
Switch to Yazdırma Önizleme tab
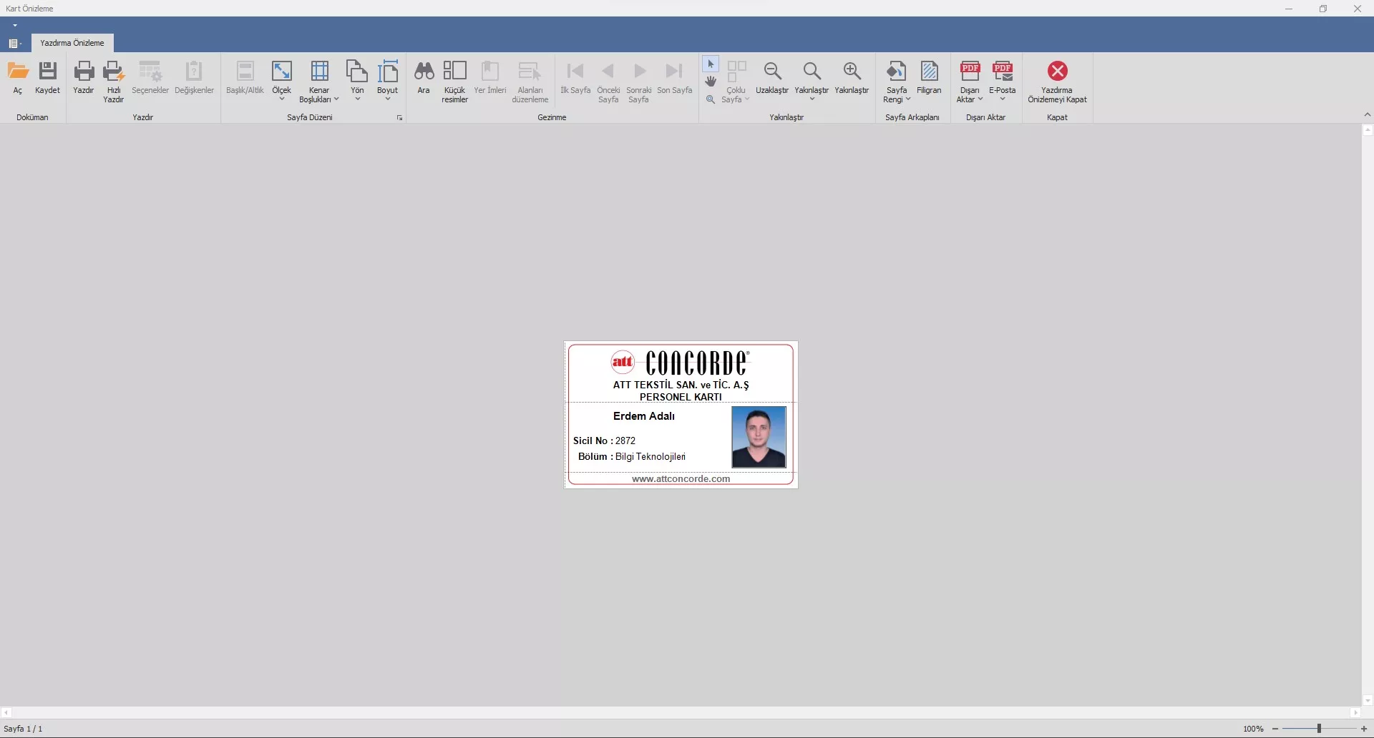tap(72, 43)
